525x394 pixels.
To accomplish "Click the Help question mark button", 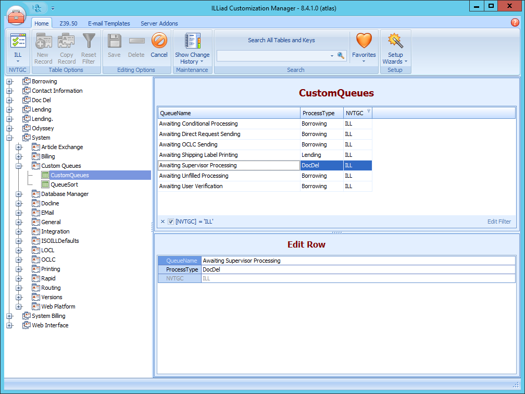I will click(x=515, y=23).
